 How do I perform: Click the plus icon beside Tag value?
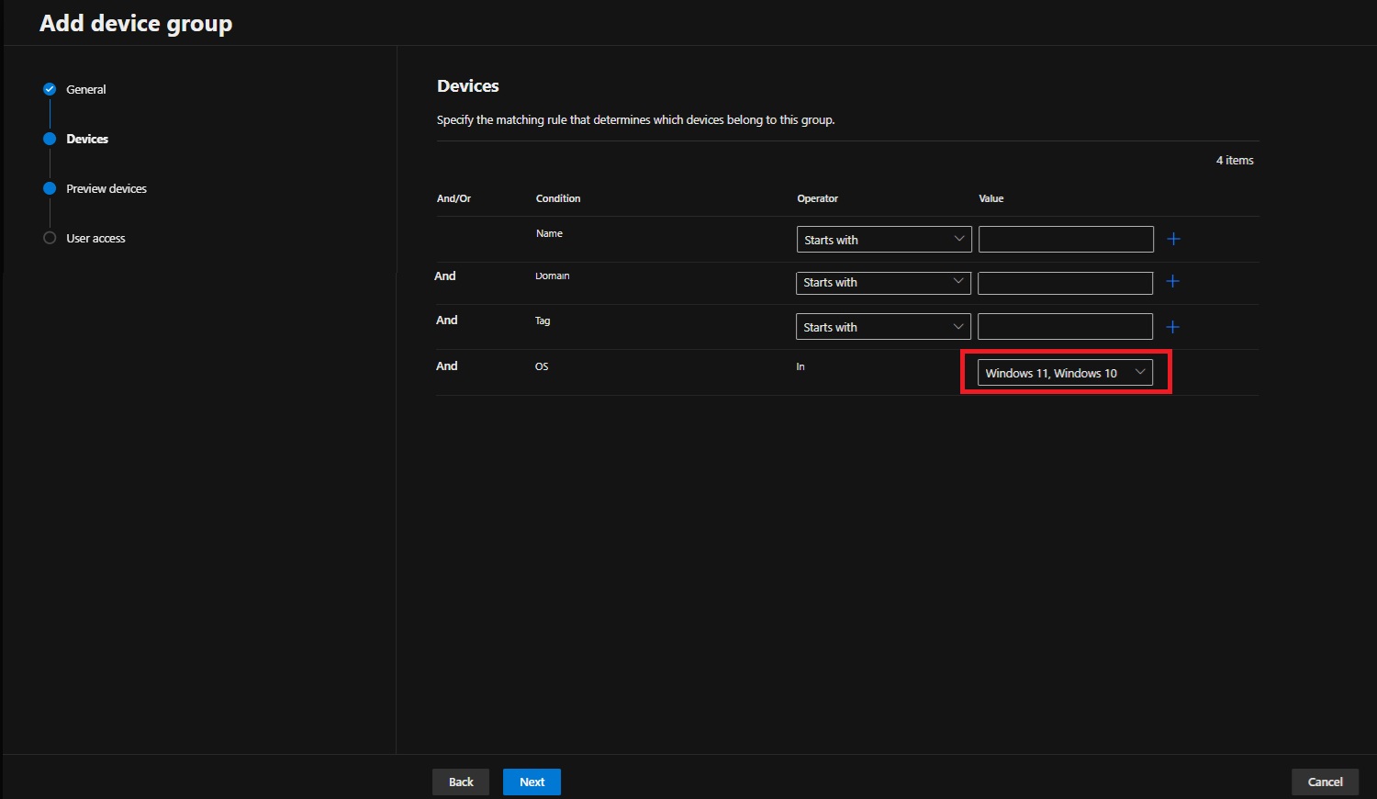pyautogui.click(x=1172, y=327)
